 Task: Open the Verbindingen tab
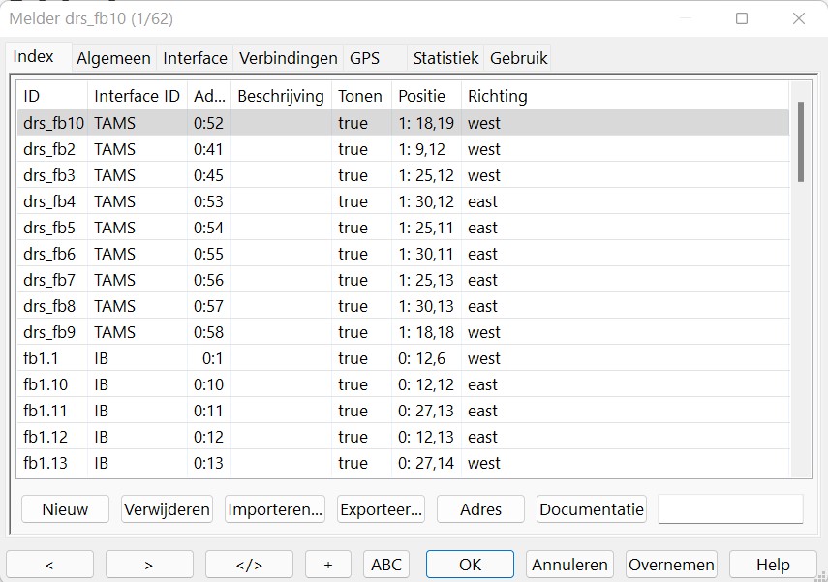pos(289,58)
